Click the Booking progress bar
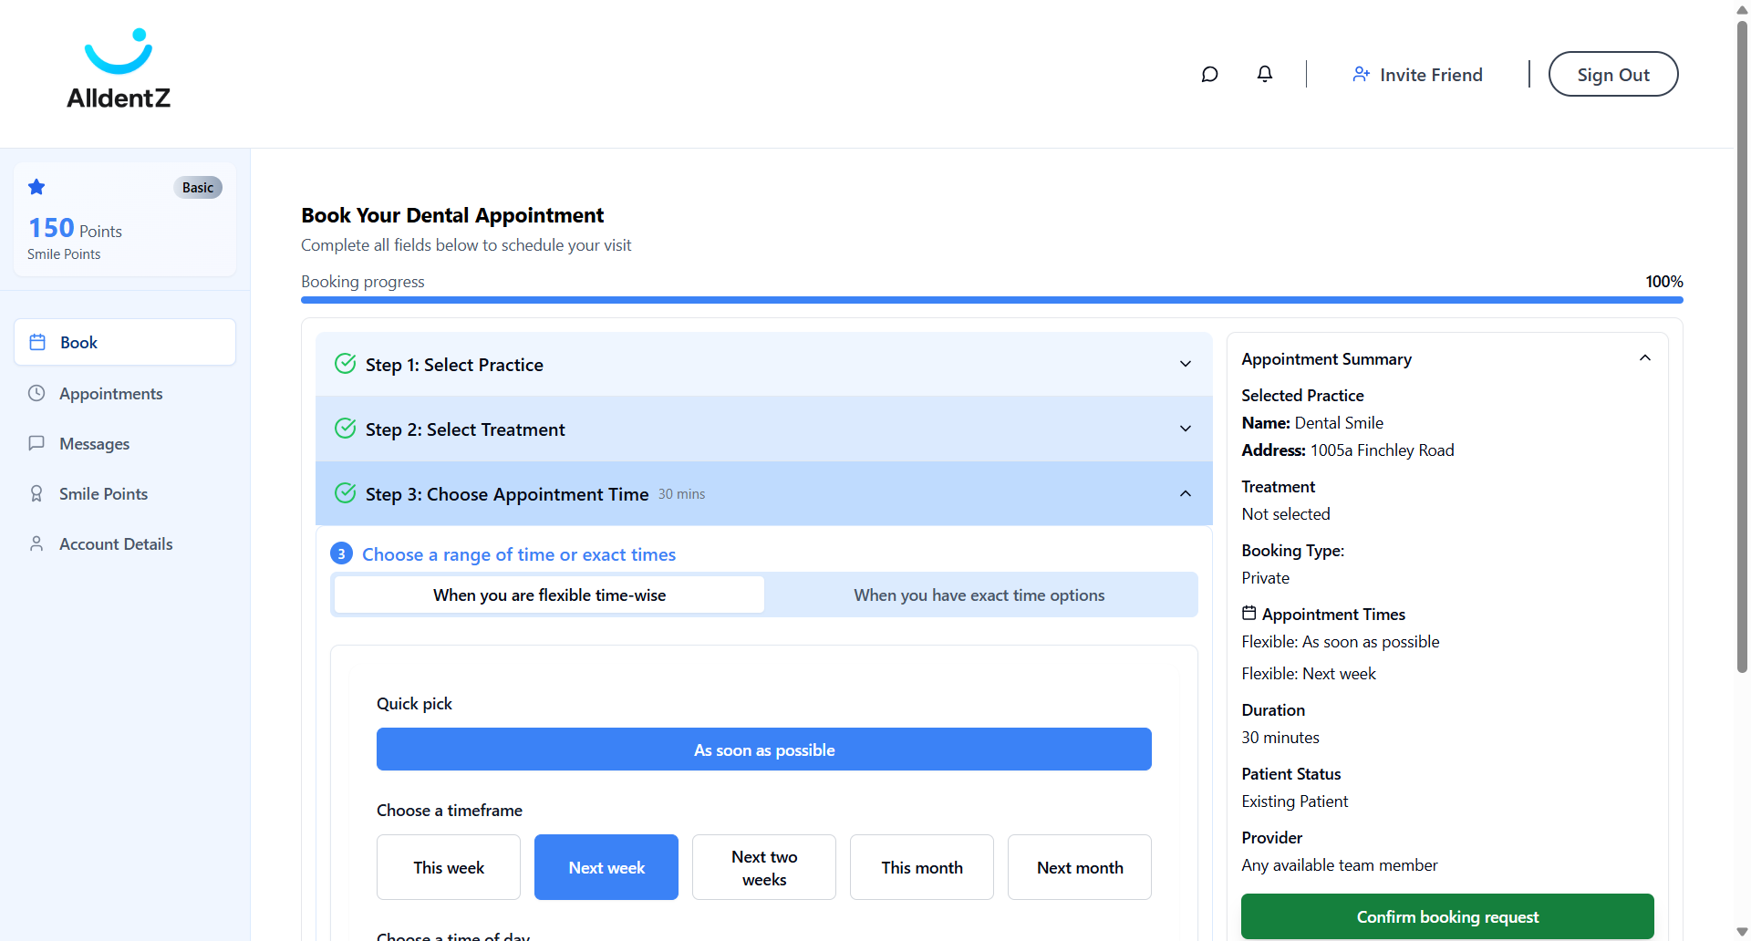Screen dimensions: 1751x941 click(x=991, y=300)
